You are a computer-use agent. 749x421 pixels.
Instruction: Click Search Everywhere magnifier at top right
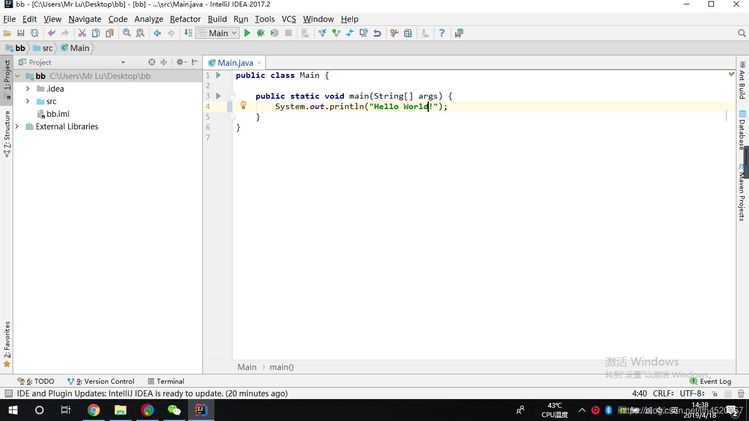[x=742, y=33]
